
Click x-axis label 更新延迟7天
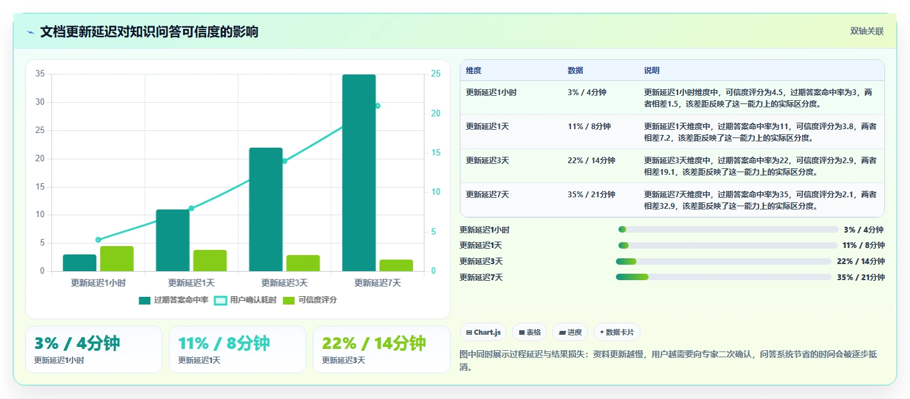coord(378,283)
